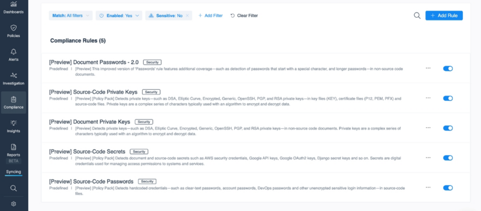The image size is (481, 211).
Task: Open the Investigation graph icon
Action: pos(13,76)
